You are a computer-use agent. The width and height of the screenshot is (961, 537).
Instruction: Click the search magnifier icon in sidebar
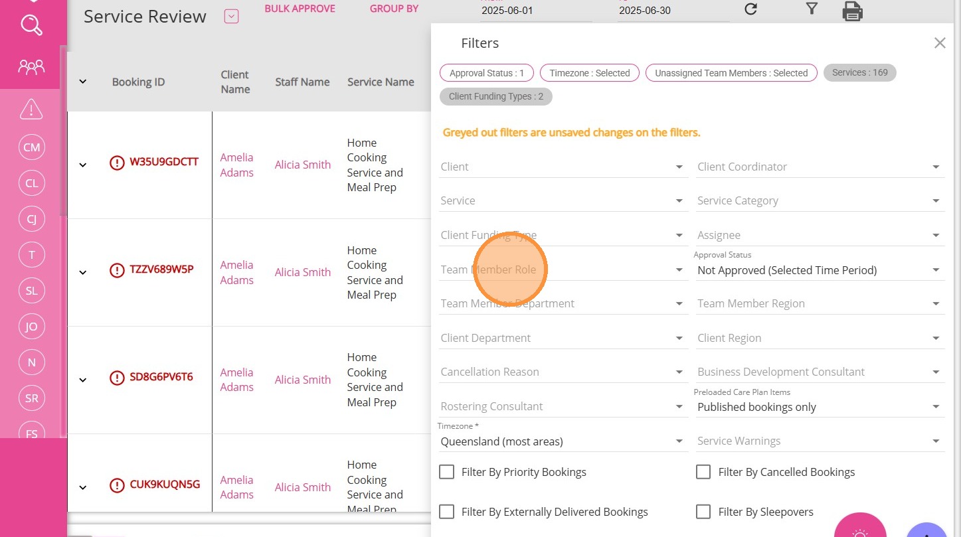[x=31, y=25]
